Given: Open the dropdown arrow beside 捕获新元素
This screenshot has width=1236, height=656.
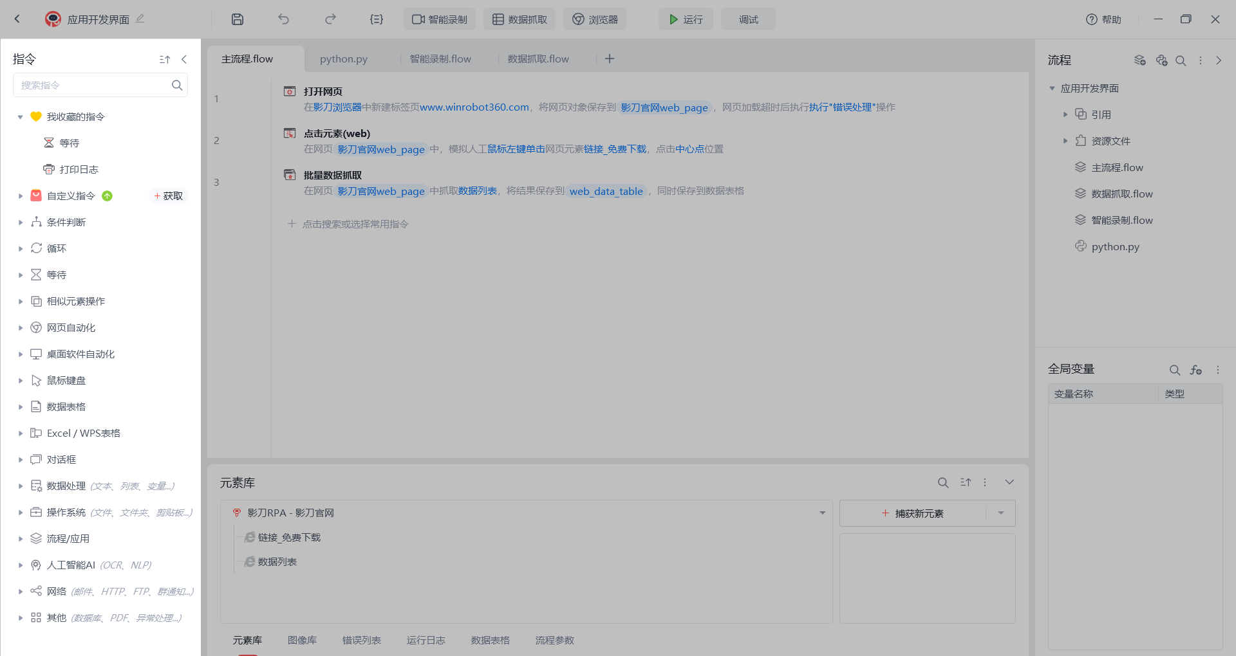Looking at the screenshot, I should coord(1001,513).
